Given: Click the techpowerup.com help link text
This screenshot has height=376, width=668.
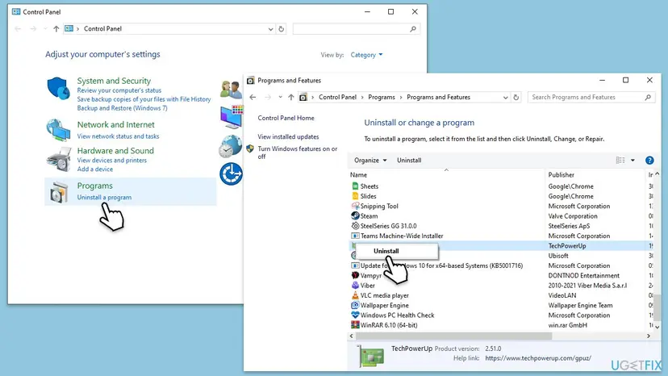Looking at the screenshot, I should pos(537,358).
